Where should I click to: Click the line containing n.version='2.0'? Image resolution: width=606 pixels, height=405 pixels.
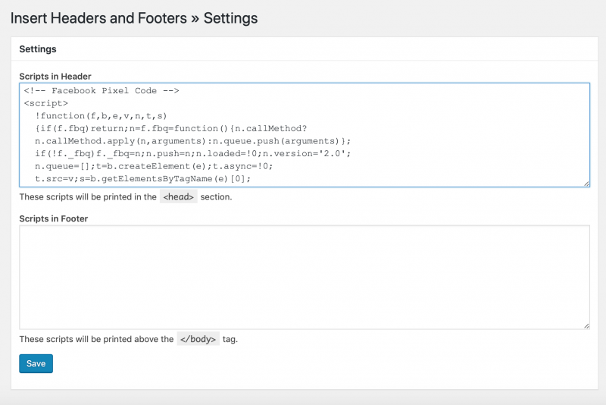[193, 153]
